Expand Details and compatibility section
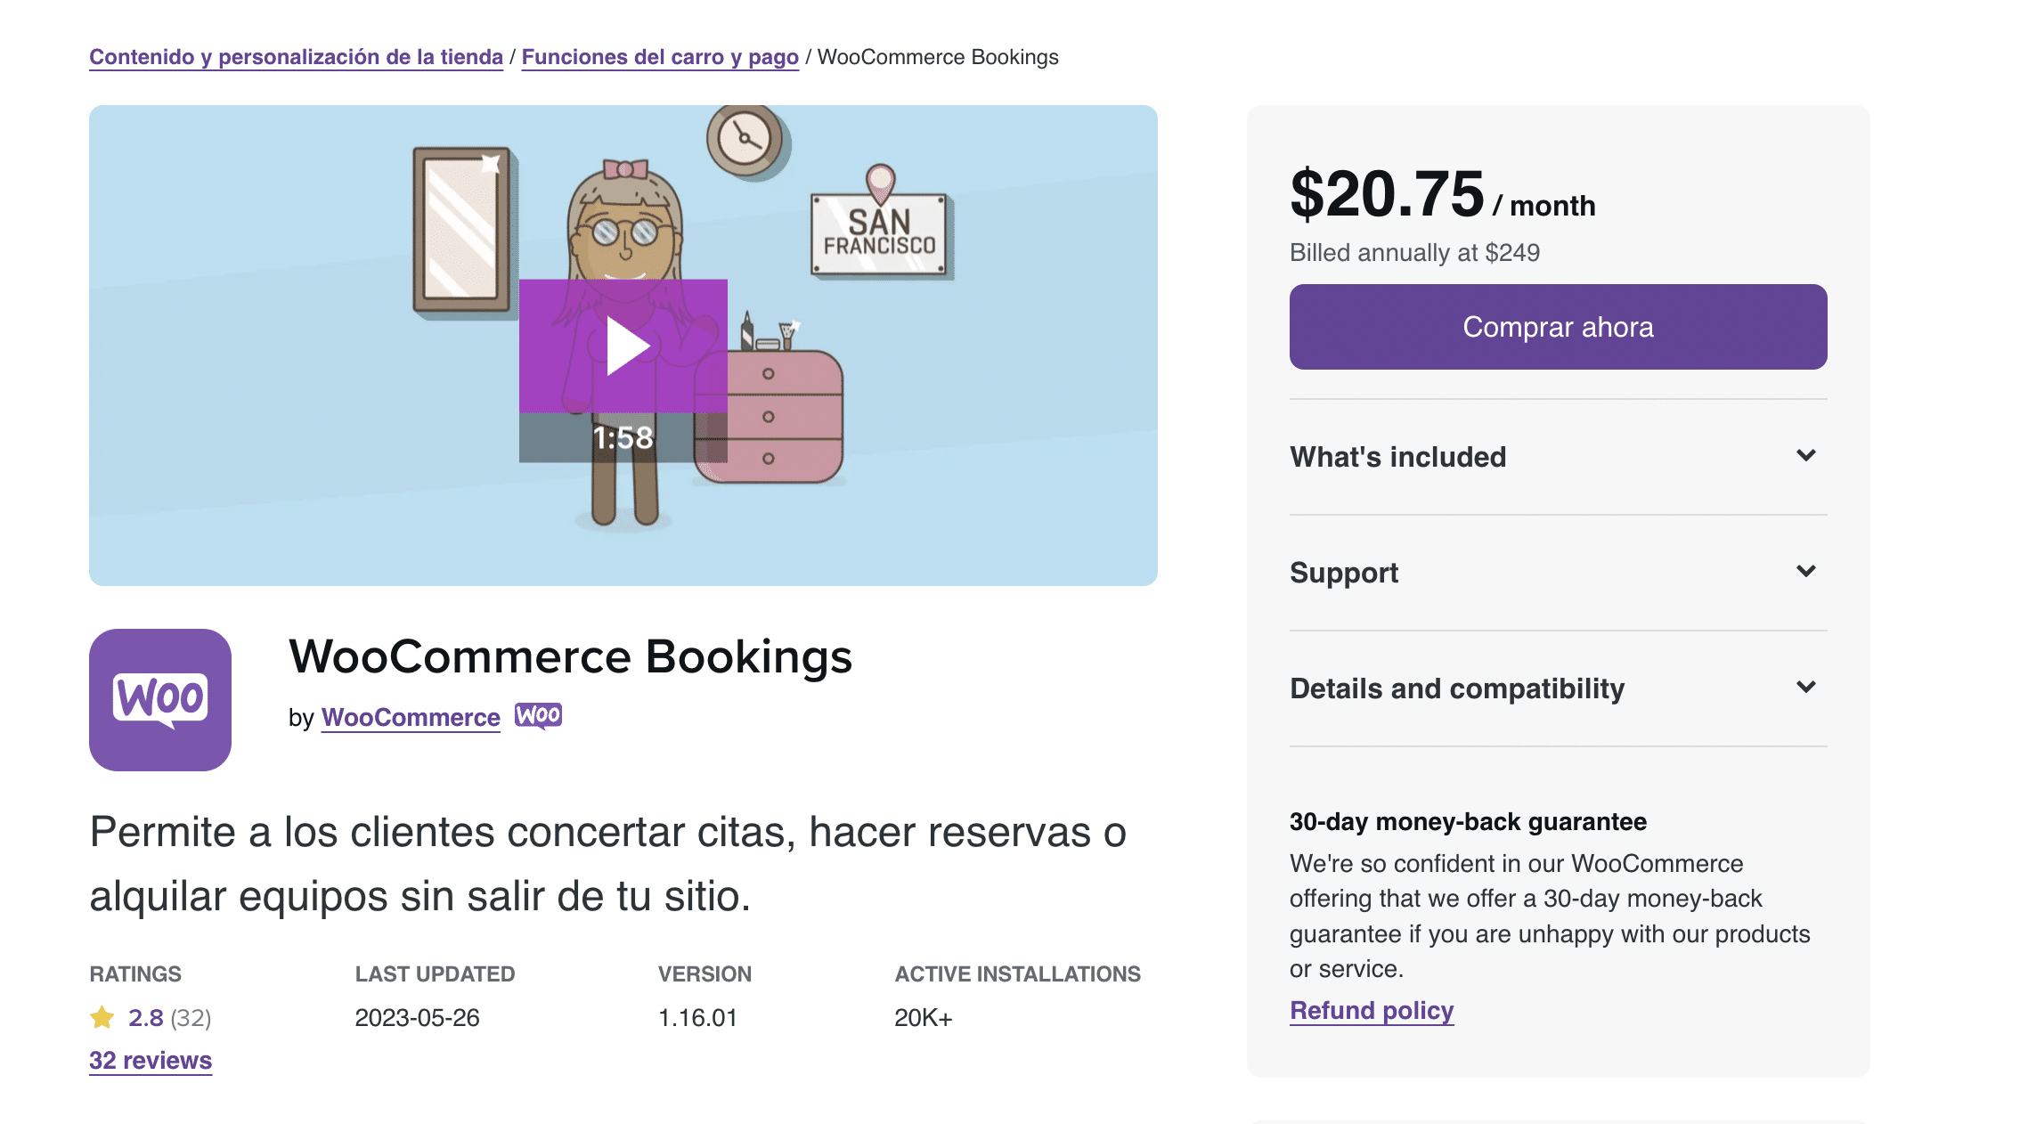This screenshot has width=2020, height=1124. coord(1559,688)
